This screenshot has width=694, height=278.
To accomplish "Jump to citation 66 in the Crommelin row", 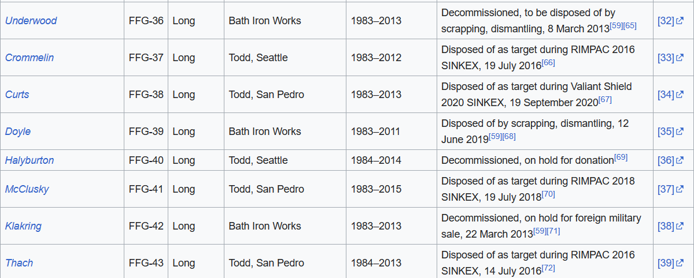I will tap(548, 63).
